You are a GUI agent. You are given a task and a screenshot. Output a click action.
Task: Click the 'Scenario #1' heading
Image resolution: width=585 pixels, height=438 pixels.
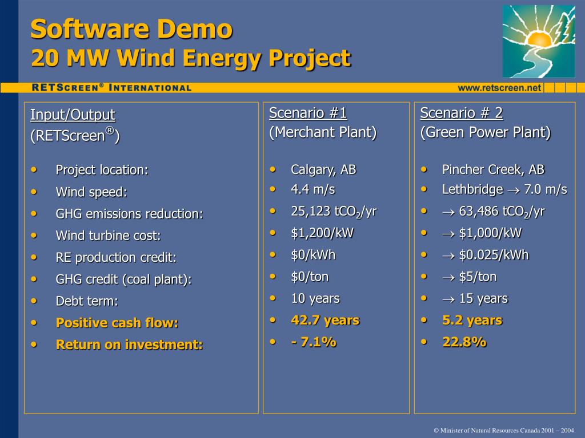coord(308,113)
